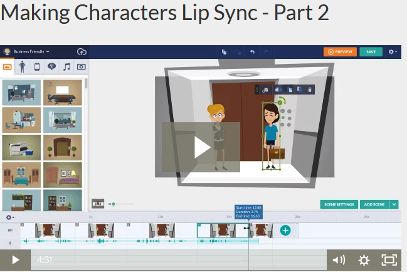
Task: Click the scene track camera icon
Action: click(10, 230)
